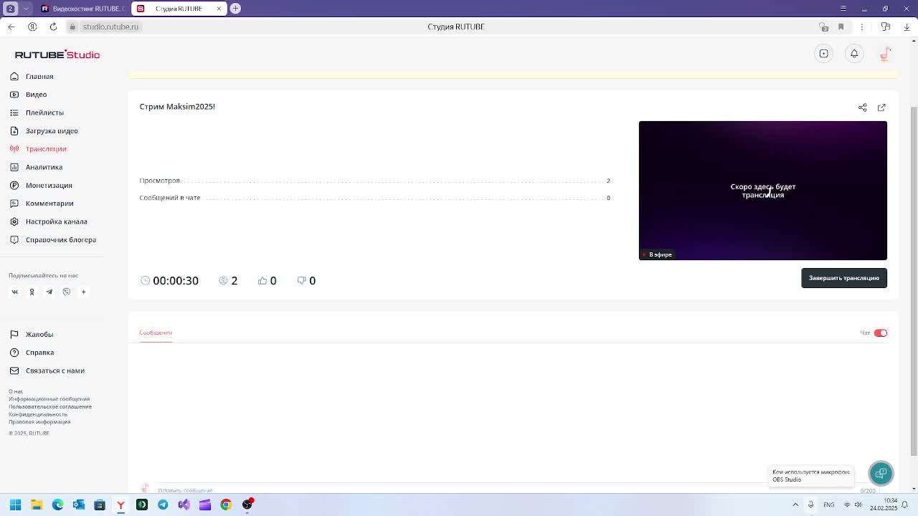Click the viewers count icon
This screenshot has width=918, height=516.
click(x=223, y=280)
